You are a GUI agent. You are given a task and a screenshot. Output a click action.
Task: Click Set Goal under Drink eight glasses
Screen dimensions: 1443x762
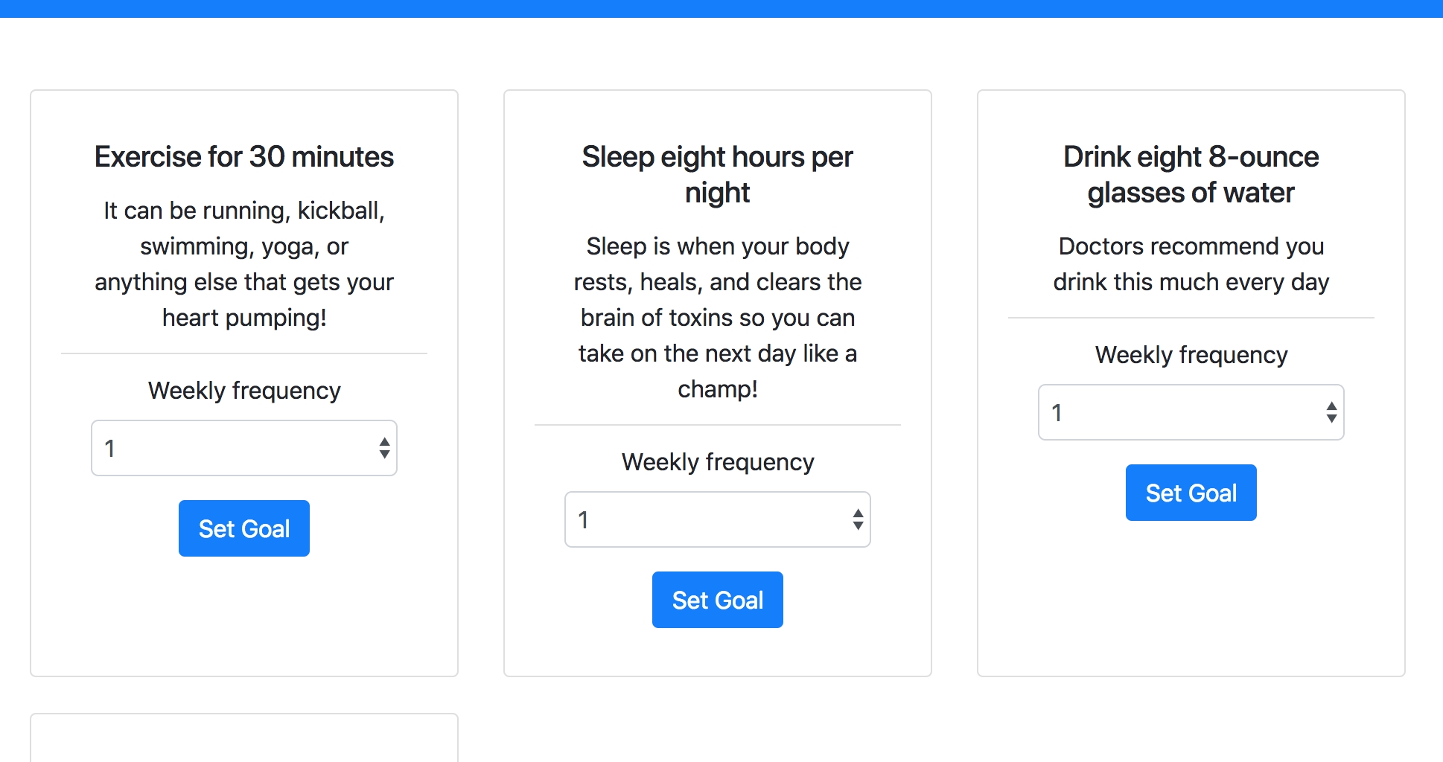[x=1191, y=493]
